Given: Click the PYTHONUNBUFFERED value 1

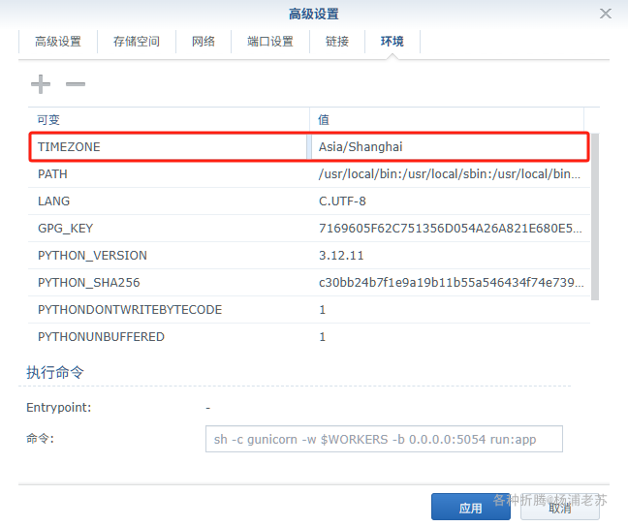Looking at the screenshot, I should 323,337.
